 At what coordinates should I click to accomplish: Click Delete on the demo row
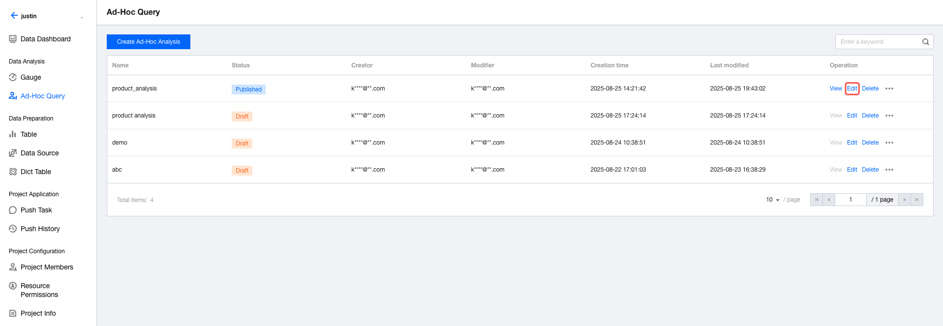point(870,143)
